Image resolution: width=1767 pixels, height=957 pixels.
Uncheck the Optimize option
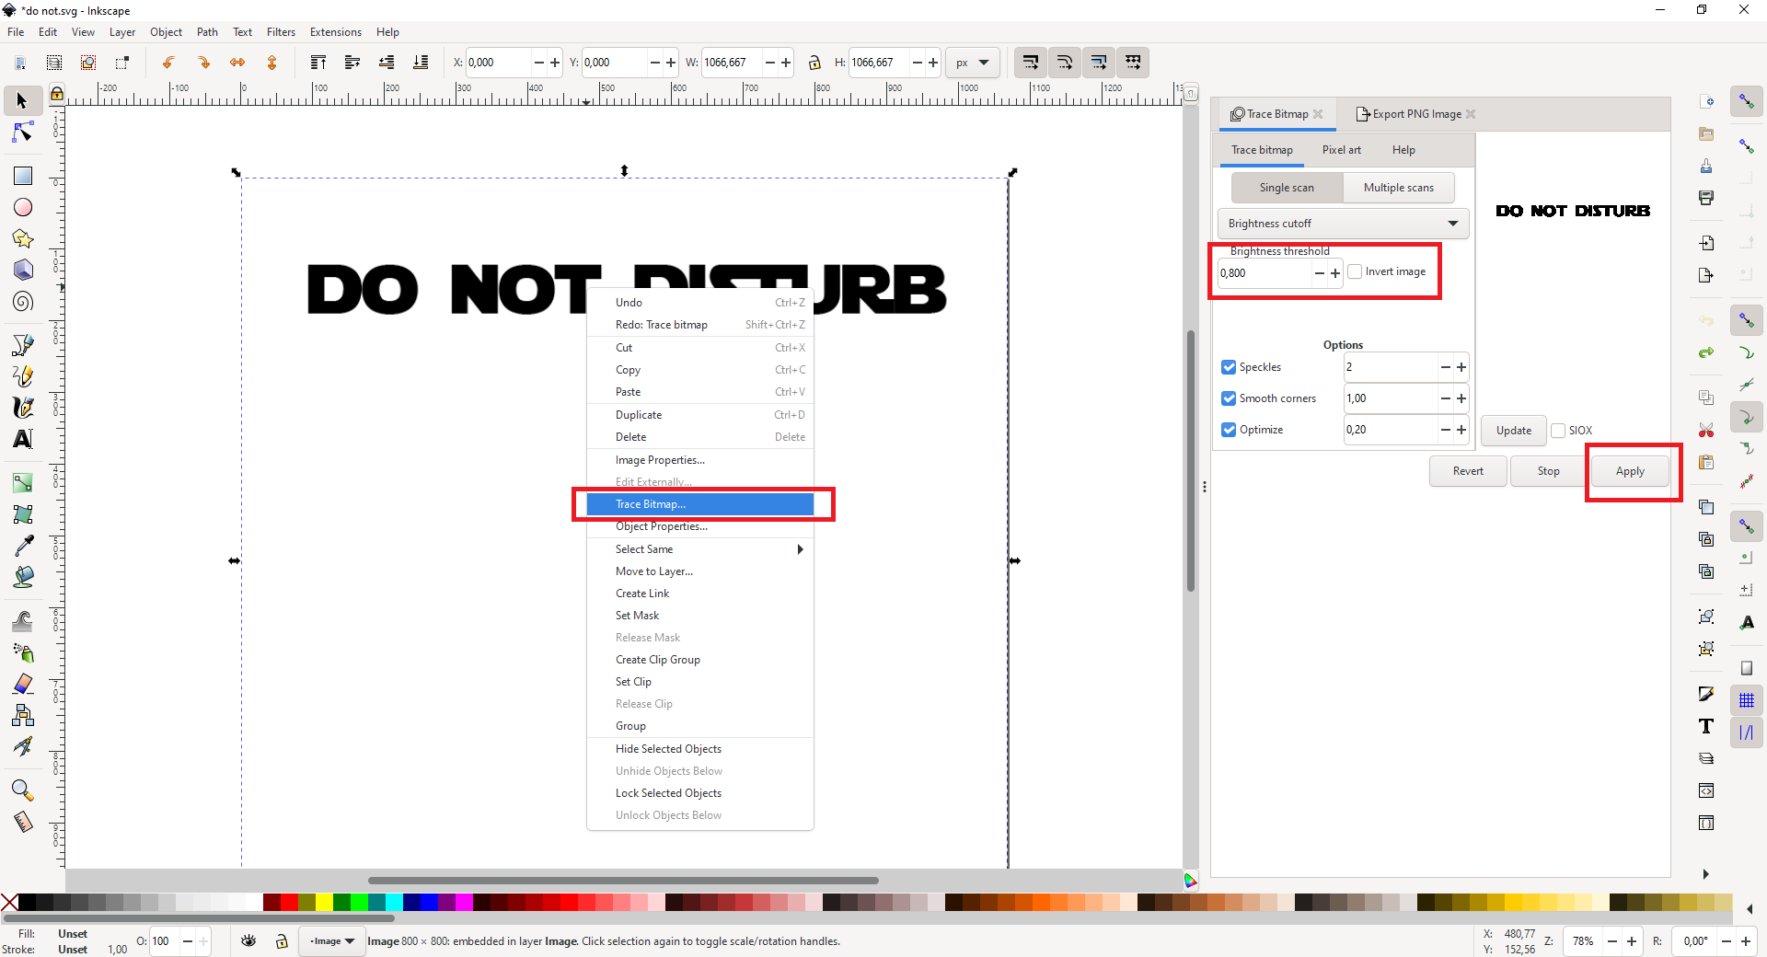coord(1229,430)
